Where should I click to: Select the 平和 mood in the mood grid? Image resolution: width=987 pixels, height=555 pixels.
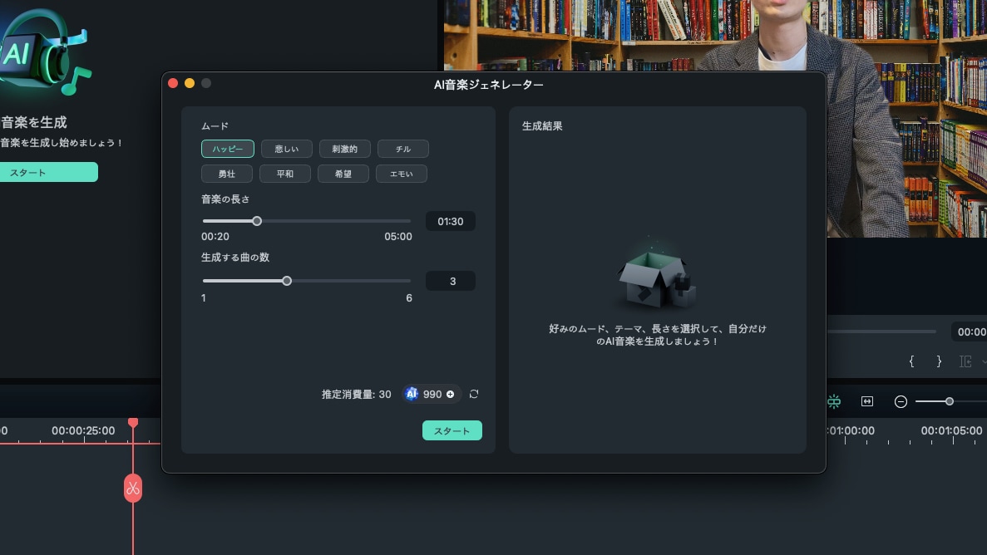(285, 174)
